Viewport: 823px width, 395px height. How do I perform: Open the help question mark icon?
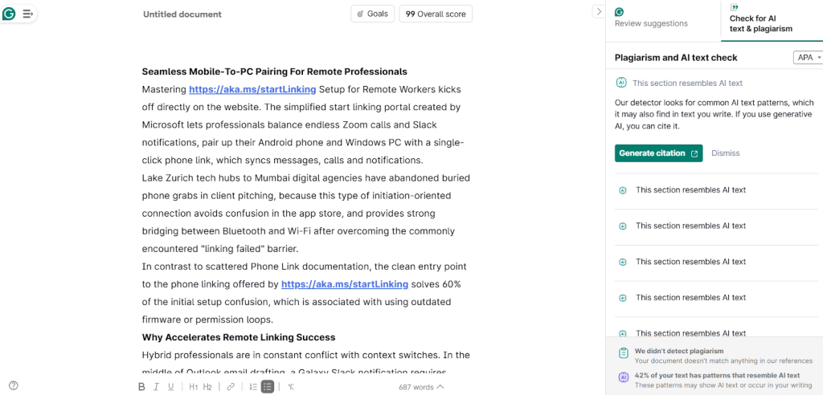click(x=14, y=385)
